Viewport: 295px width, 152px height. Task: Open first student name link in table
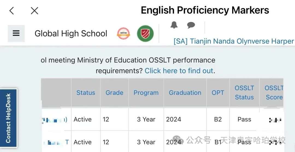pyautogui.click(x=54, y=120)
